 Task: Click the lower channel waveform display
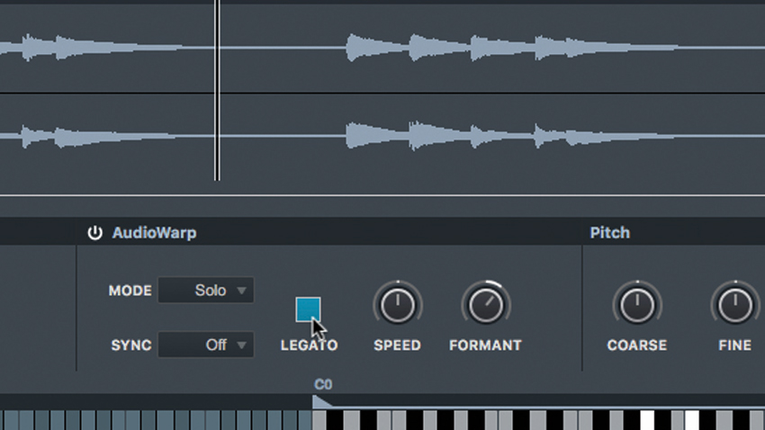[x=382, y=137]
